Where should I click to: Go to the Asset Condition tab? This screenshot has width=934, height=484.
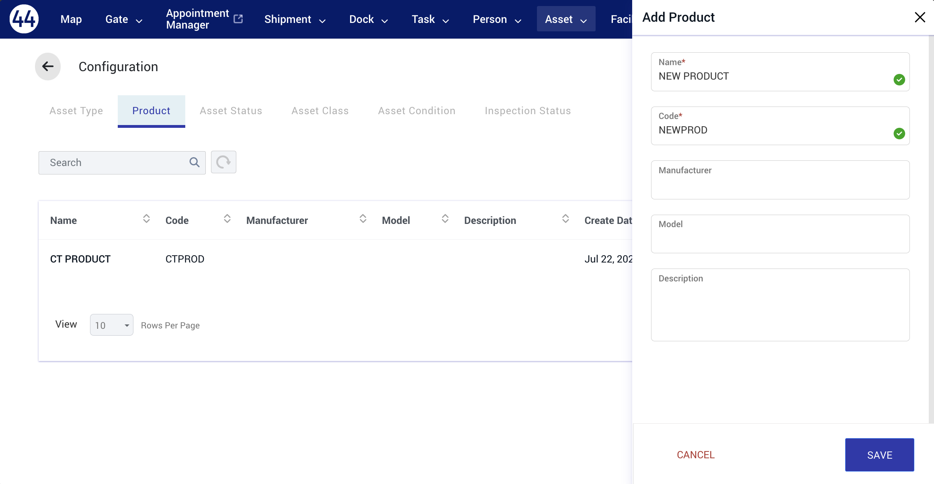417,111
